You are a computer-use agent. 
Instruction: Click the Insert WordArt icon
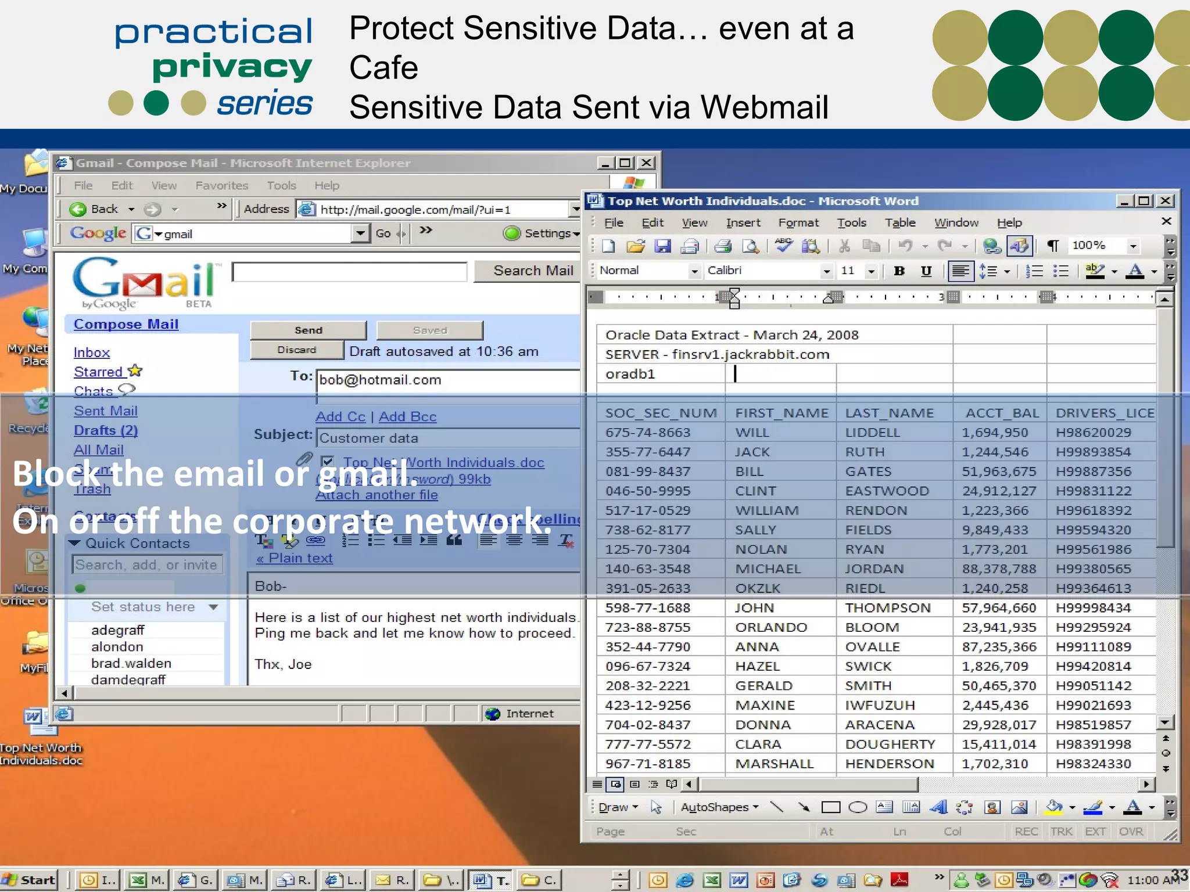point(938,807)
